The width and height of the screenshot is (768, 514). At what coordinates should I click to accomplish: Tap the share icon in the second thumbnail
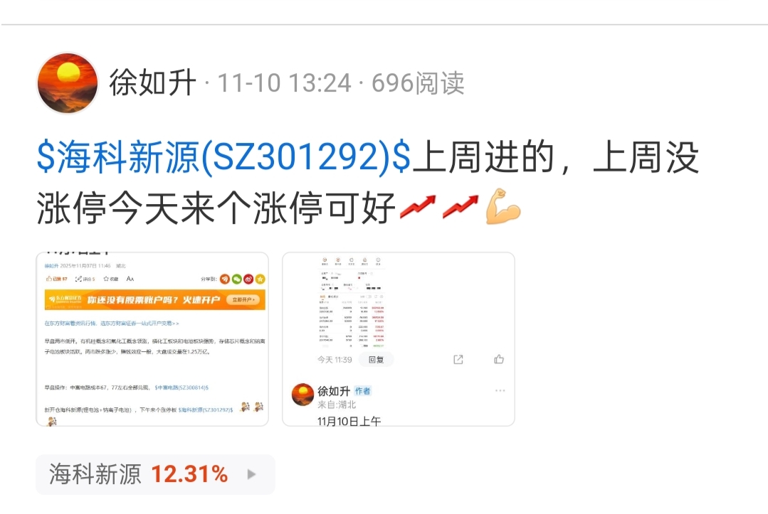coord(458,360)
